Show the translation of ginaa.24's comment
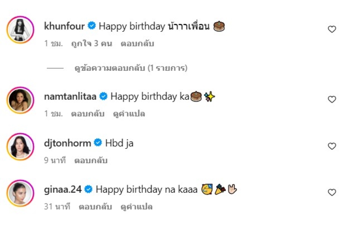 tap(136, 207)
